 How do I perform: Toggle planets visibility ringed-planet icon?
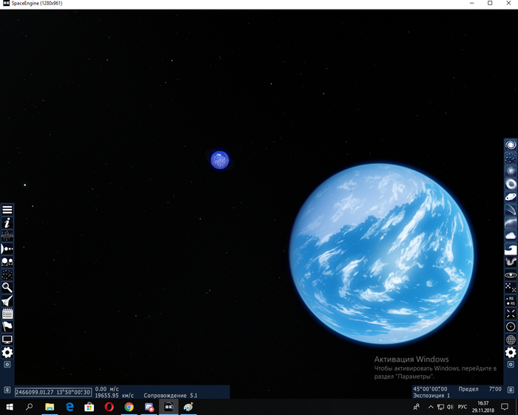point(511,196)
